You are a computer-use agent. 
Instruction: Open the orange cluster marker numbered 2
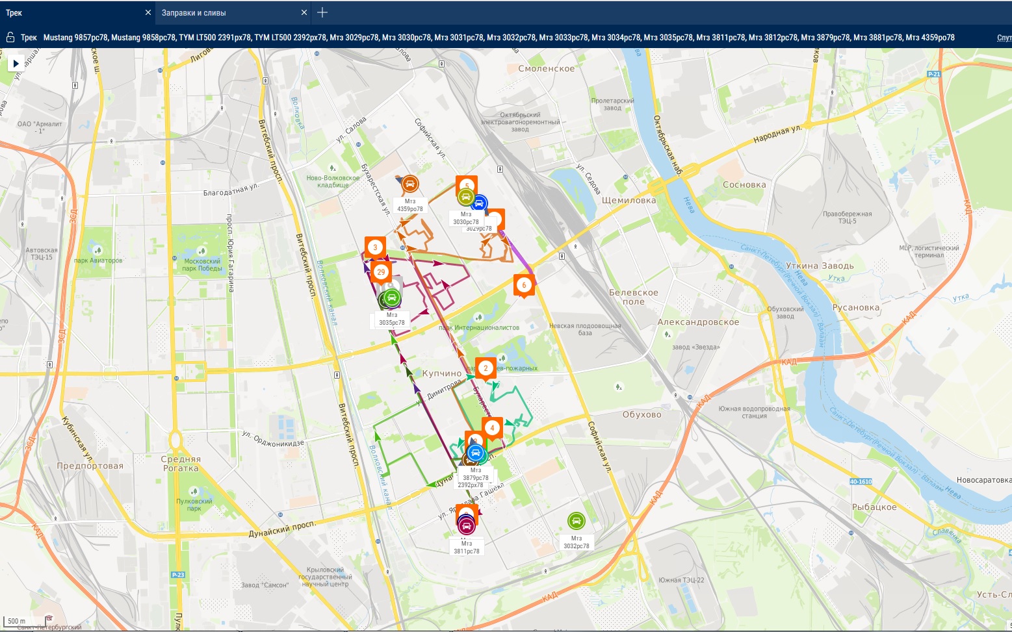pos(486,368)
